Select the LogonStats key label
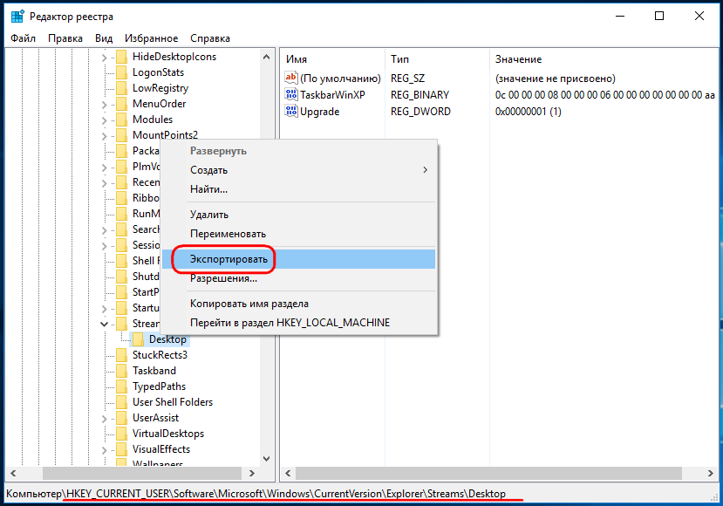 (x=158, y=72)
